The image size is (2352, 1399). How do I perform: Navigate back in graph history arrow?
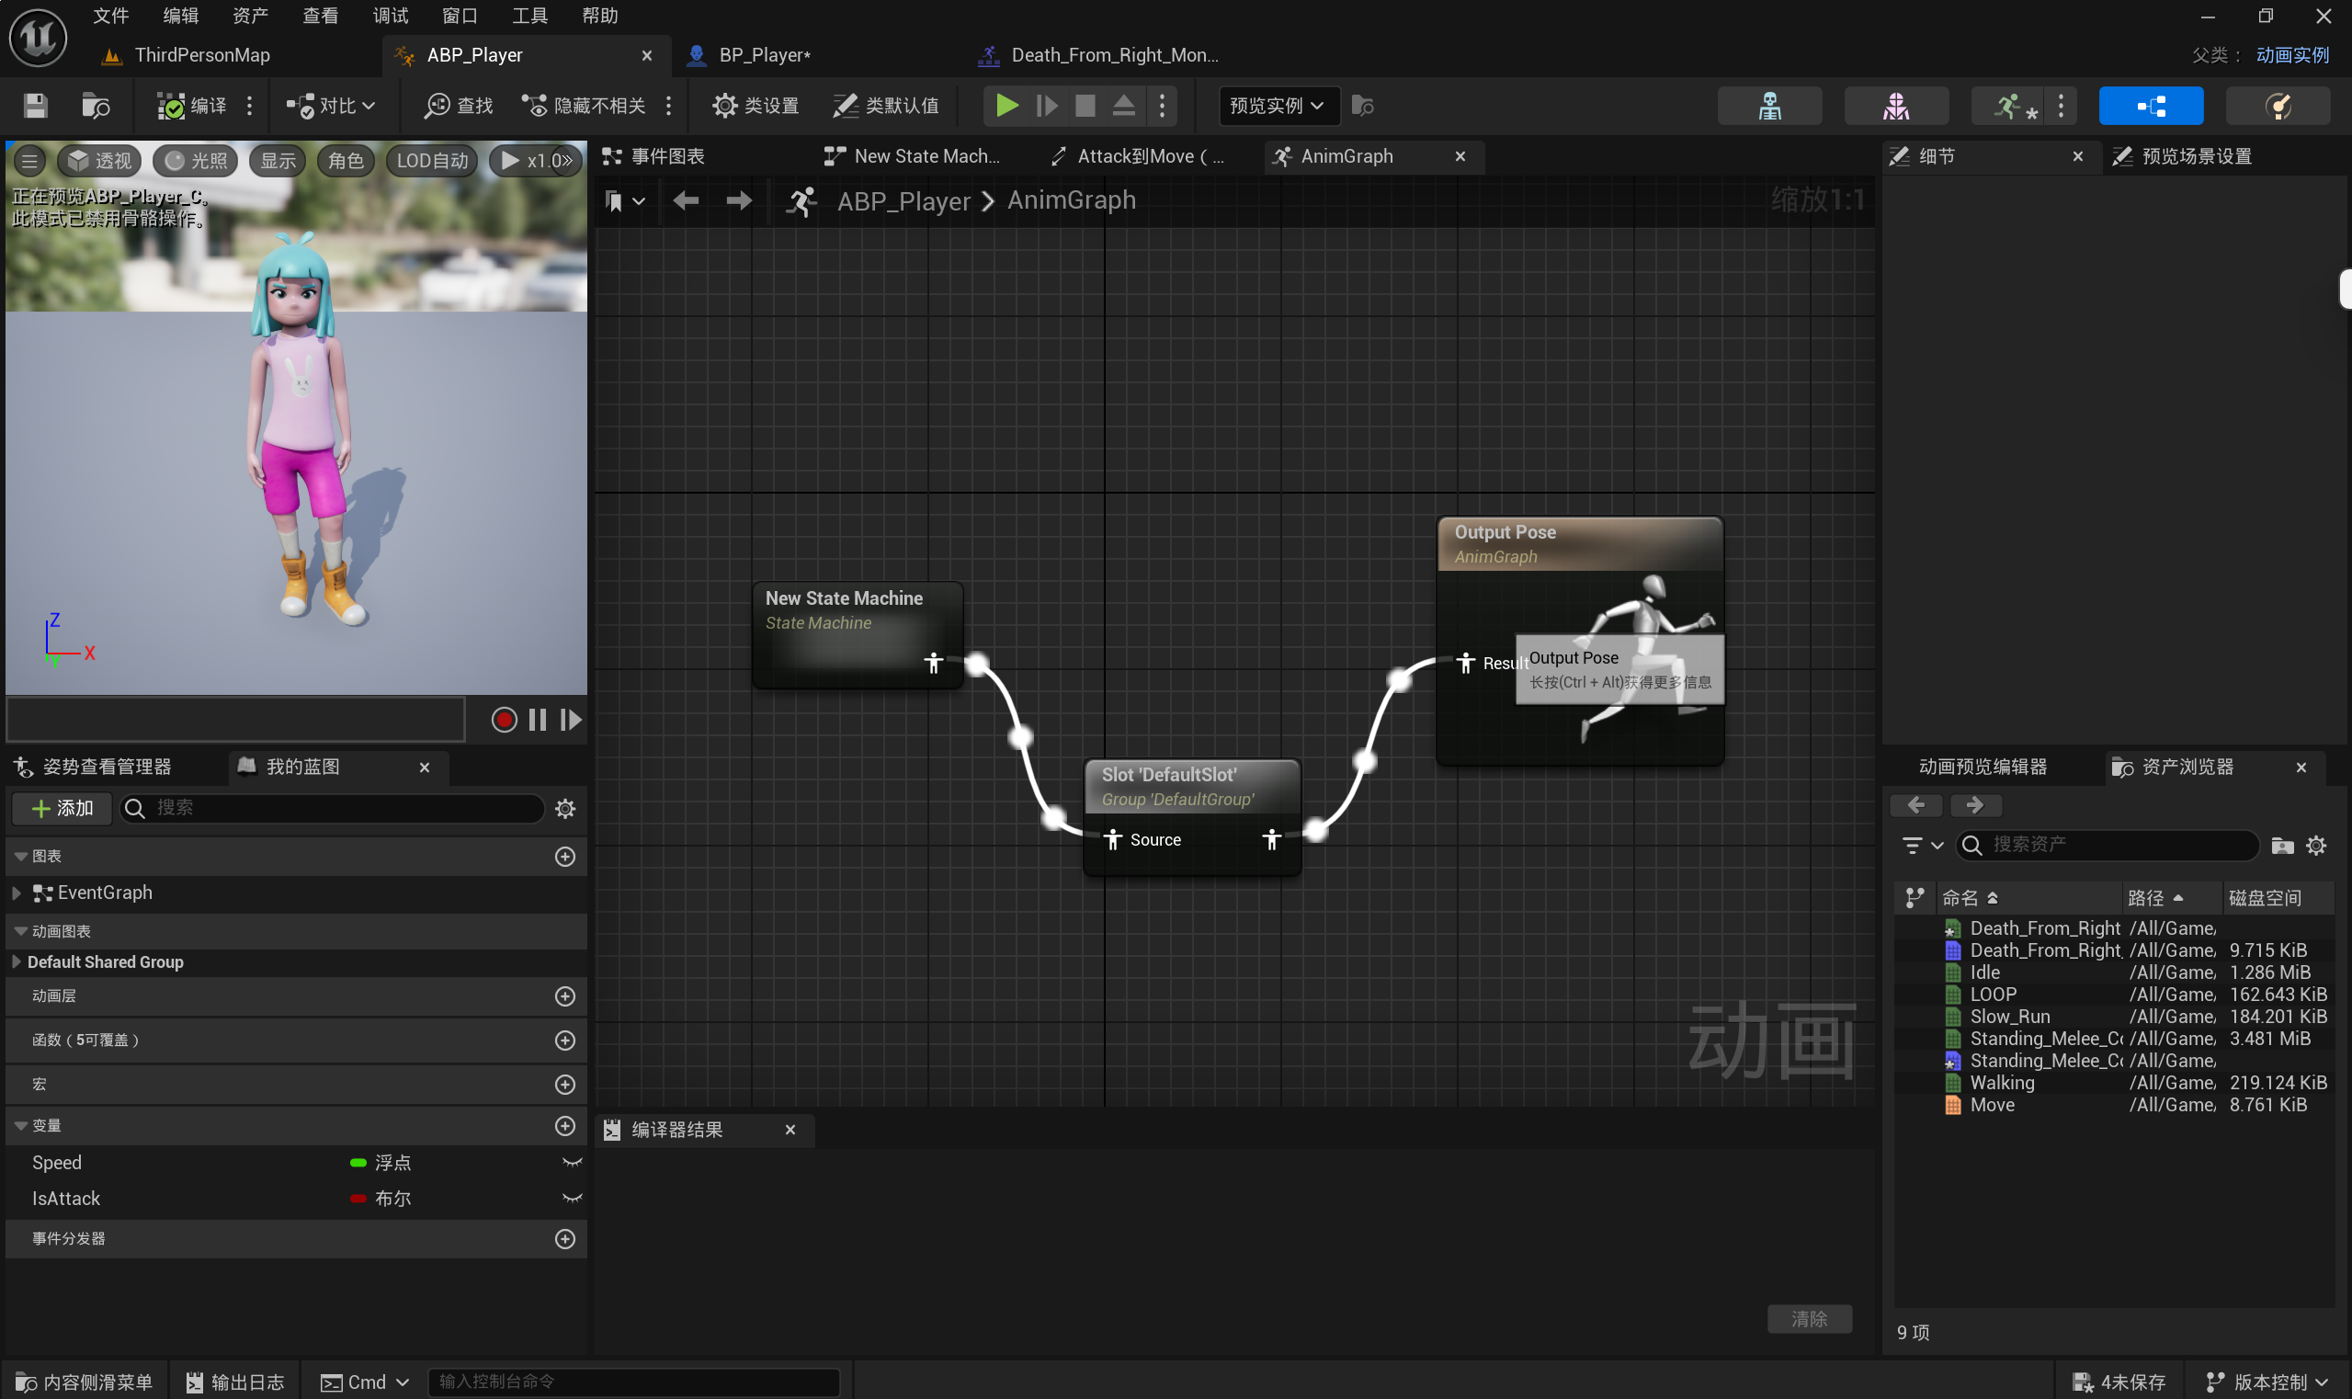(686, 200)
